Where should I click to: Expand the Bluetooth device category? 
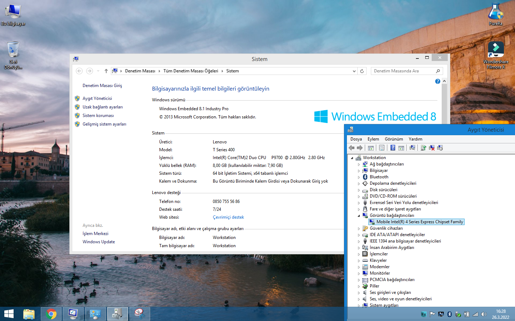[359, 177]
